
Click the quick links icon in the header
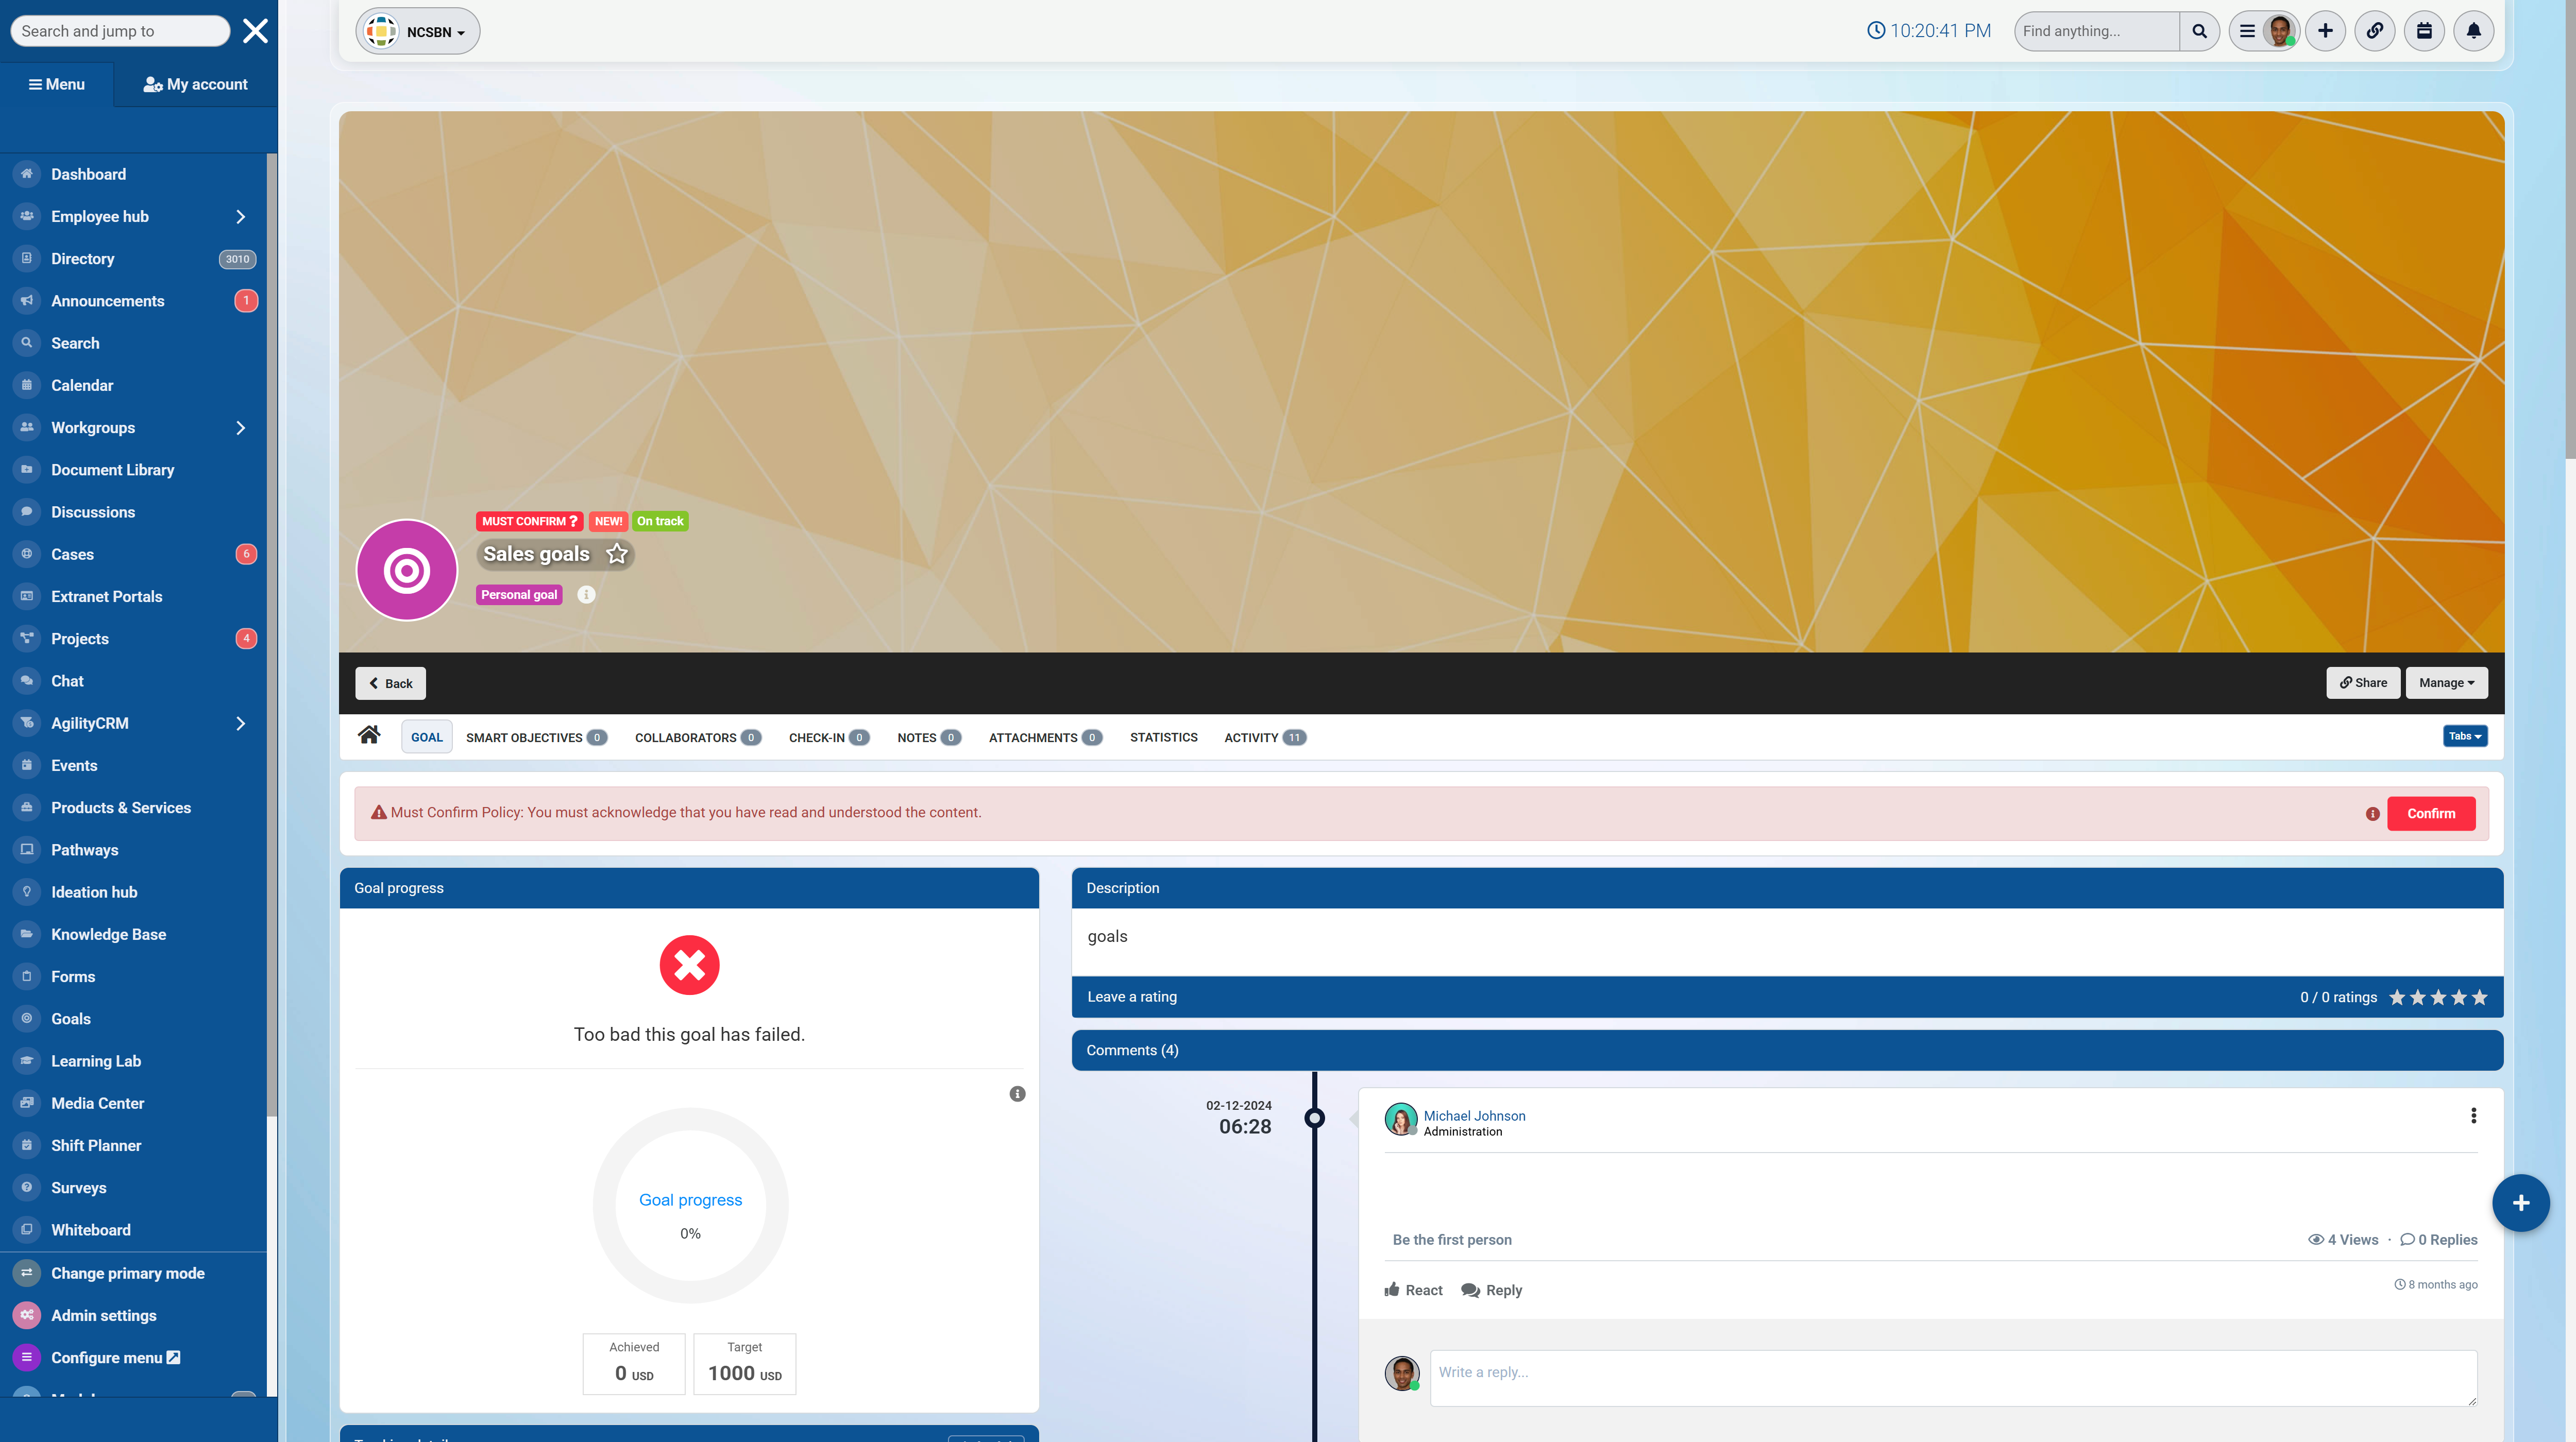2375,30
